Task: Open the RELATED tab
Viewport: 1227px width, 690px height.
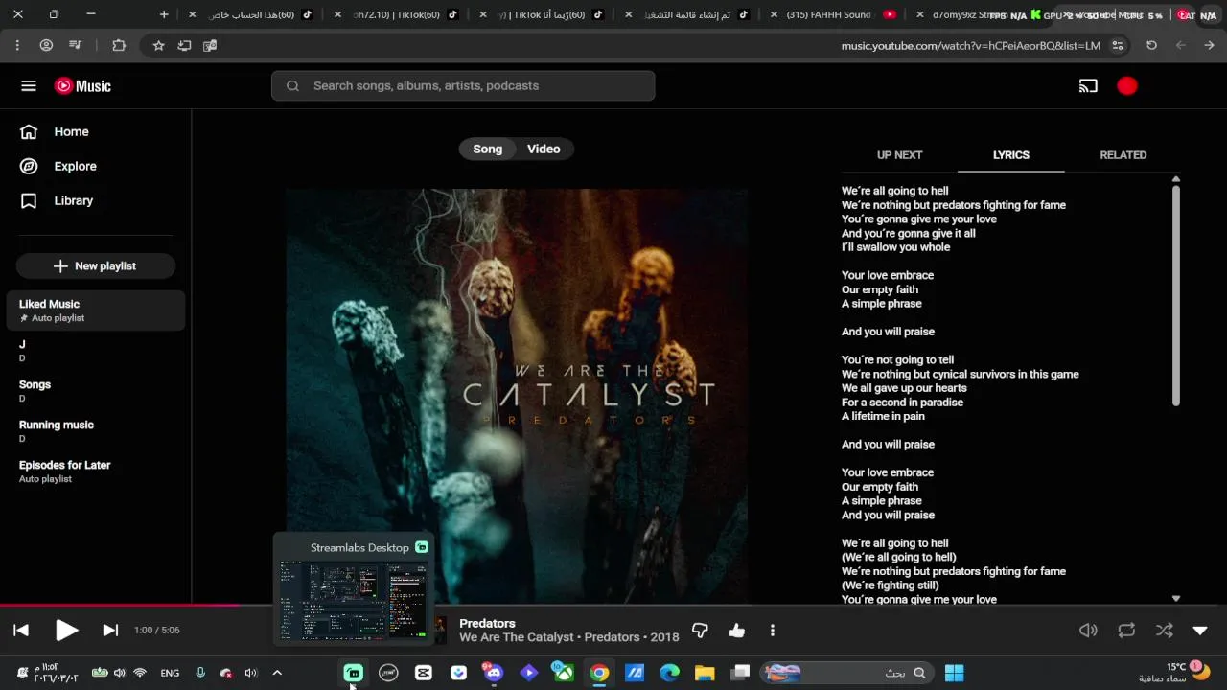Action: [x=1123, y=155]
